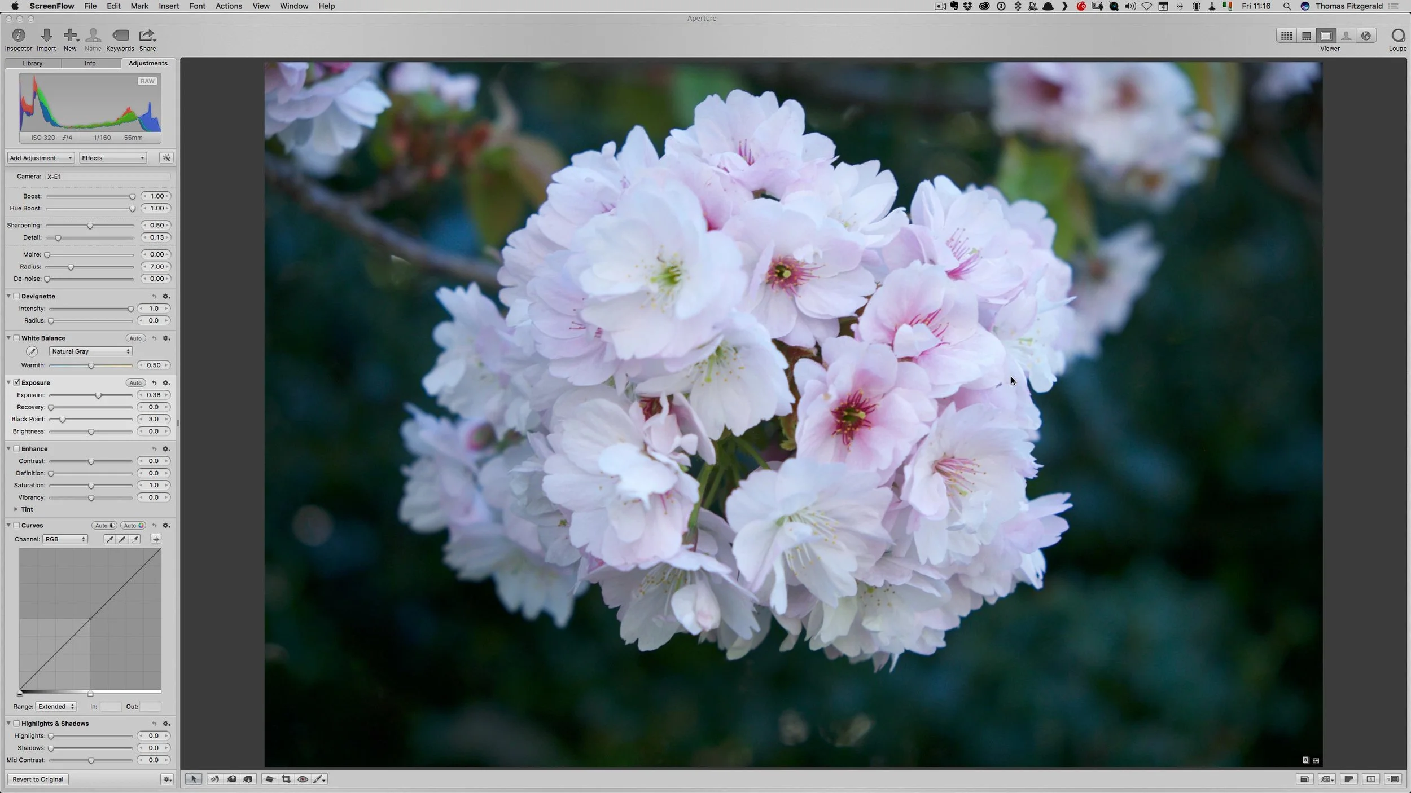Open the Natural Gray white balance dropdown

[x=91, y=351]
